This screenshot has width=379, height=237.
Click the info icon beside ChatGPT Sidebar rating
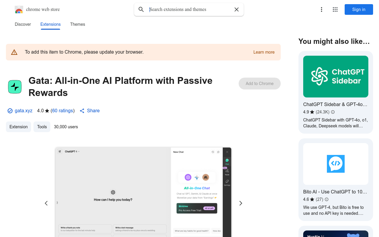333,112
